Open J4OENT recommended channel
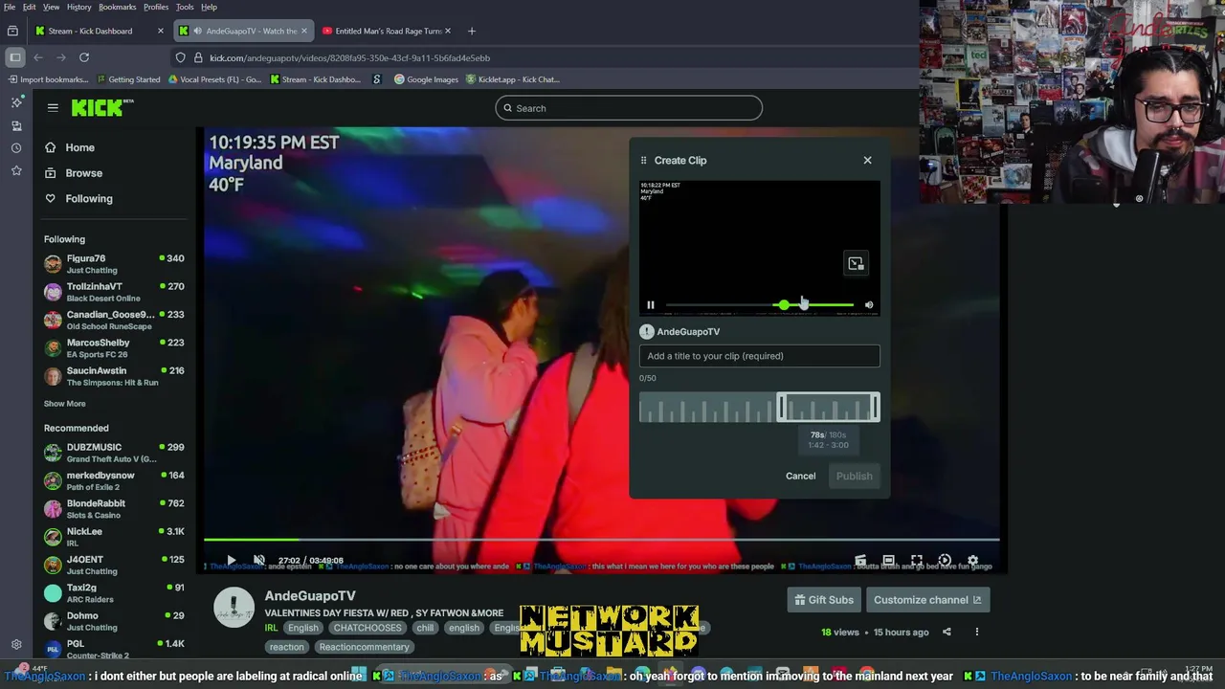Screen dimensions: 1225x689 click(114, 565)
